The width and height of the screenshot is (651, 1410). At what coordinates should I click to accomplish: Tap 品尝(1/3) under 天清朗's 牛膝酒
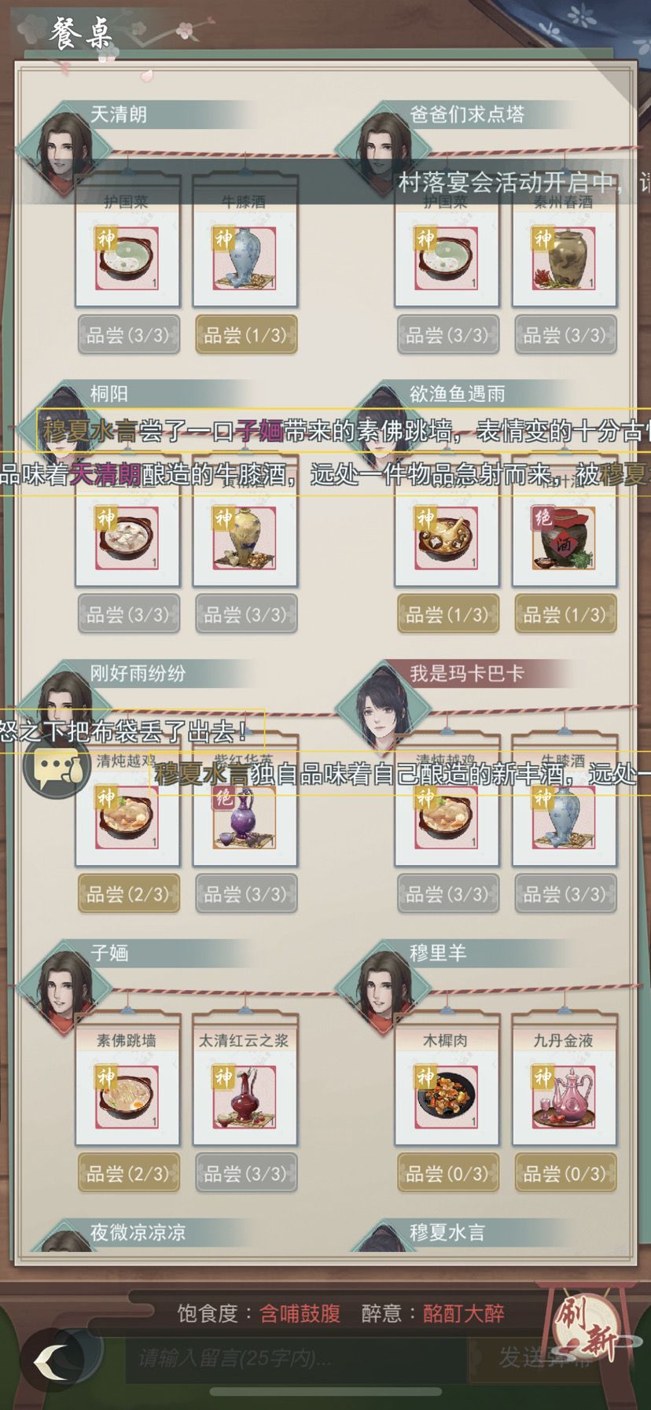pyautogui.click(x=246, y=335)
